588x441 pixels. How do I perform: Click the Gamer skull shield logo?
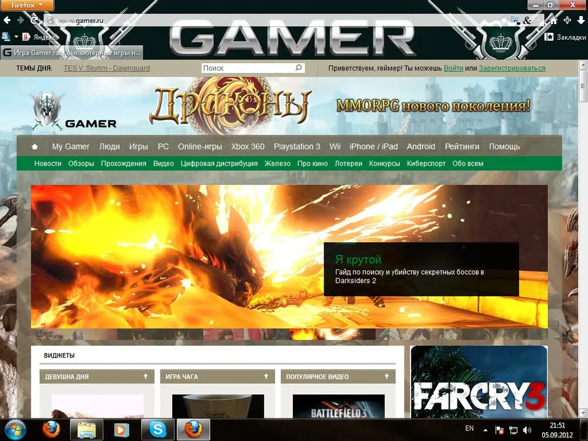pyautogui.click(x=47, y=111)
